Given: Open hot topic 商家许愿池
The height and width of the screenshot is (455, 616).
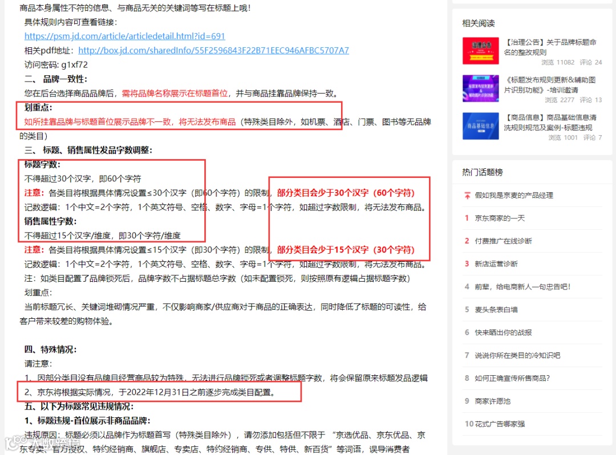Looking at the screenshot, I should (493, 401).
